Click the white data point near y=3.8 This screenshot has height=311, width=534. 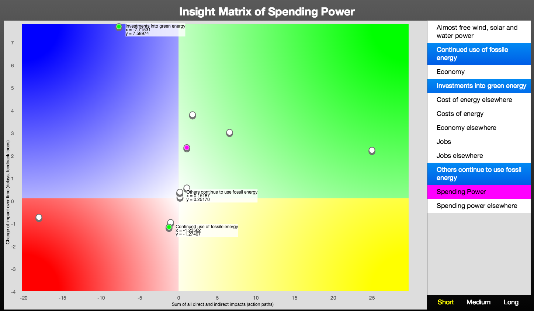(193, 115)
